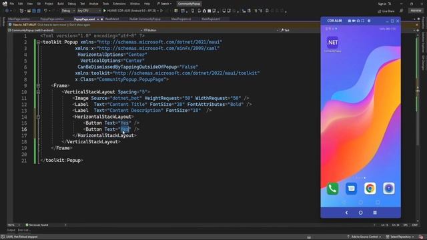Click emulator fullscreen icon
The image size is (427, 240).
coord(363,21)
